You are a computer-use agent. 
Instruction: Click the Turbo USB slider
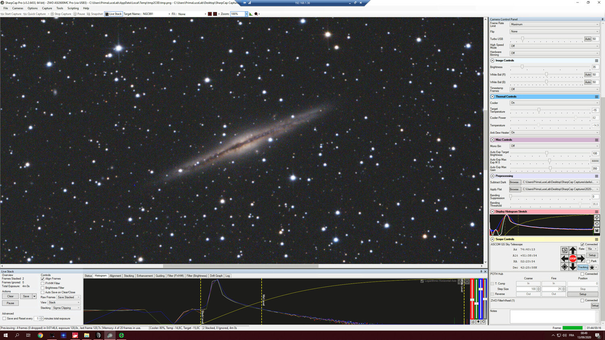coord(547,39)
